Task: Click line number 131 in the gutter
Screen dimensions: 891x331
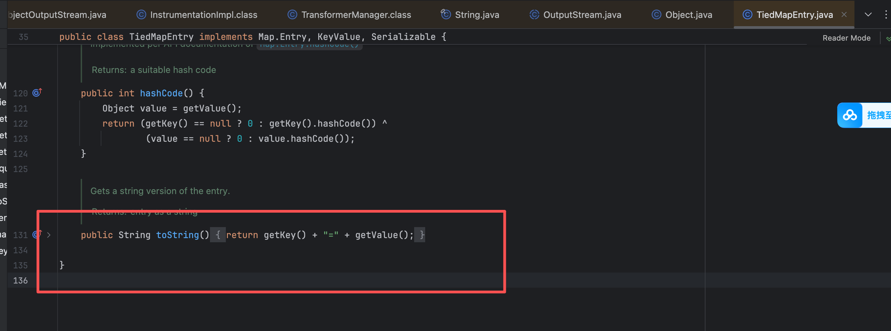Action: click(20, 235)
